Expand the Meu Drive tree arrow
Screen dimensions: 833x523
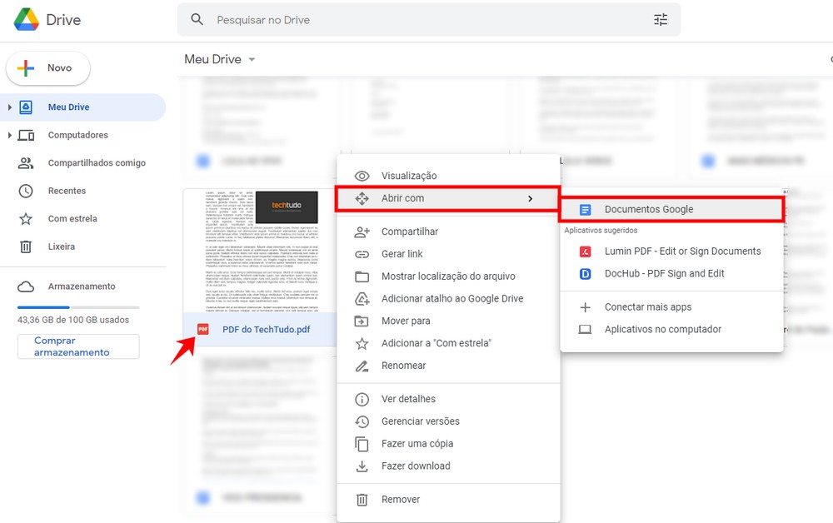coord(9,107)
